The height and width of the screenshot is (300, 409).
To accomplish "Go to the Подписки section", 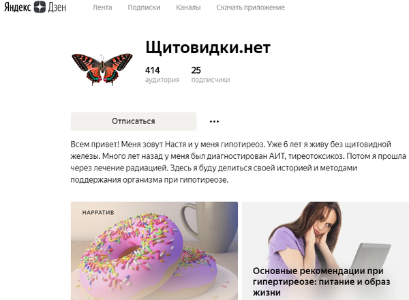I will tap(144, 7).
